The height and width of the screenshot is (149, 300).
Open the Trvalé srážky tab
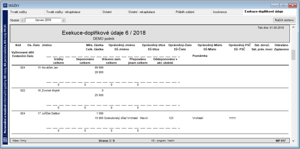pos(26,12)
